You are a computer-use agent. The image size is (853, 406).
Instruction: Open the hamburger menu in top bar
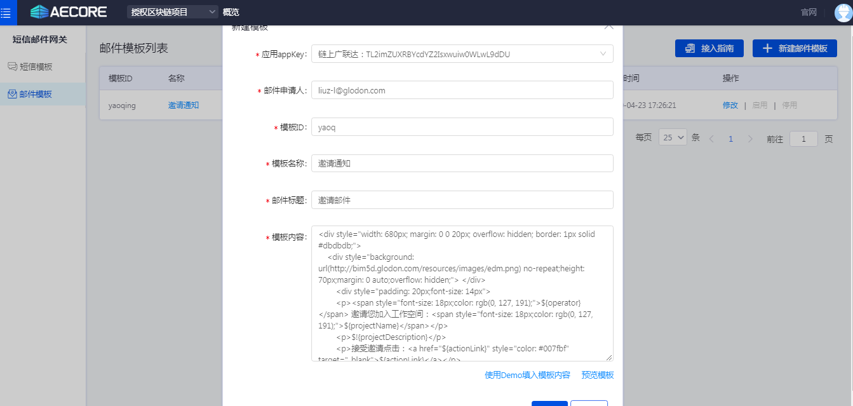pyautogui.click(x=6, y=12)
